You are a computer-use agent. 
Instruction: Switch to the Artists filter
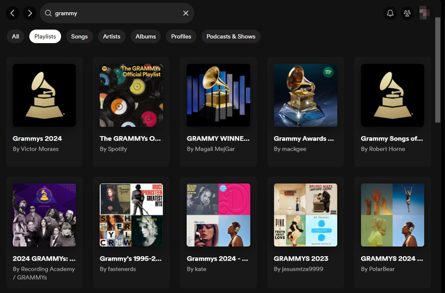click(111, 36)
